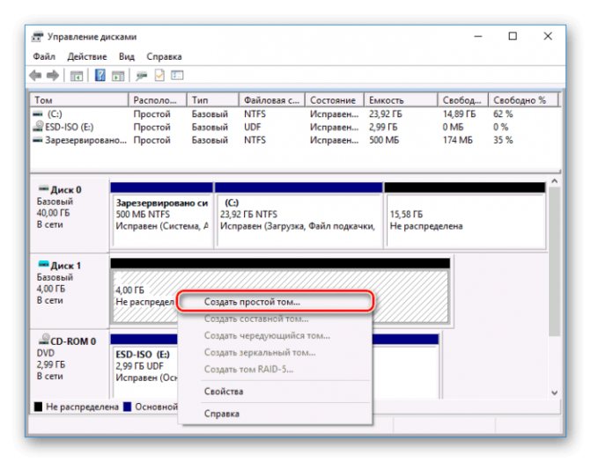Viewport: 591px width, 462px height.
Task: Click disabled Создать чередующийся том... entry
Action: [275, 335]
